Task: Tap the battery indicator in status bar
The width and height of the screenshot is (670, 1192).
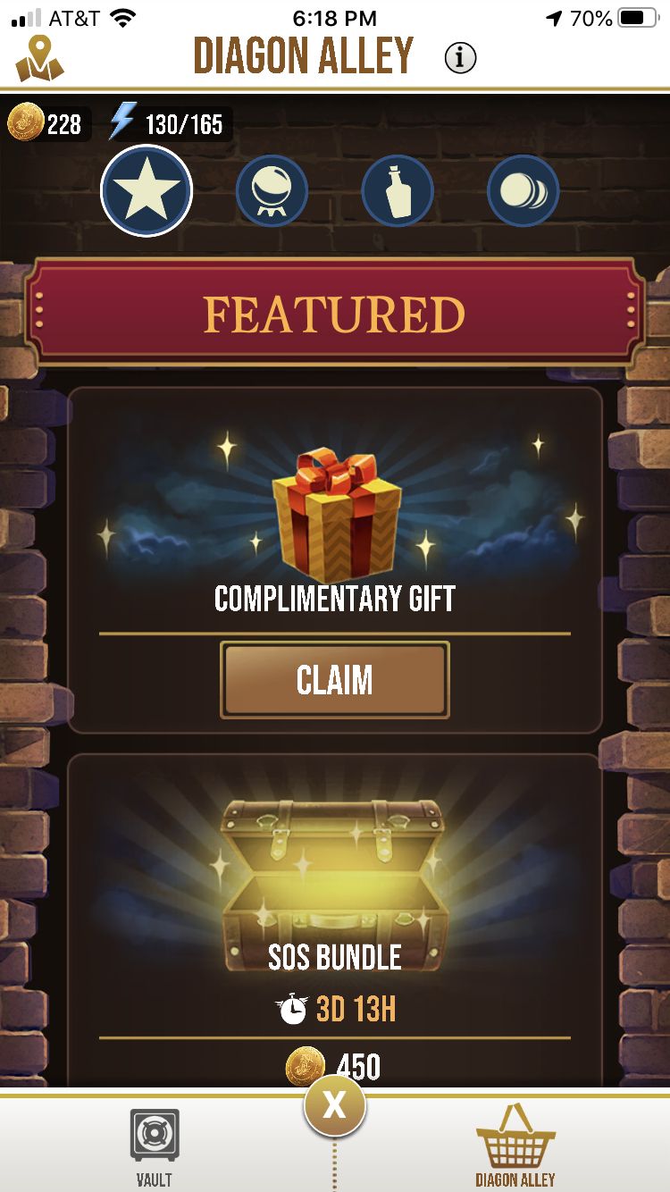Action: pyautogui.click(x=637, y=18)
